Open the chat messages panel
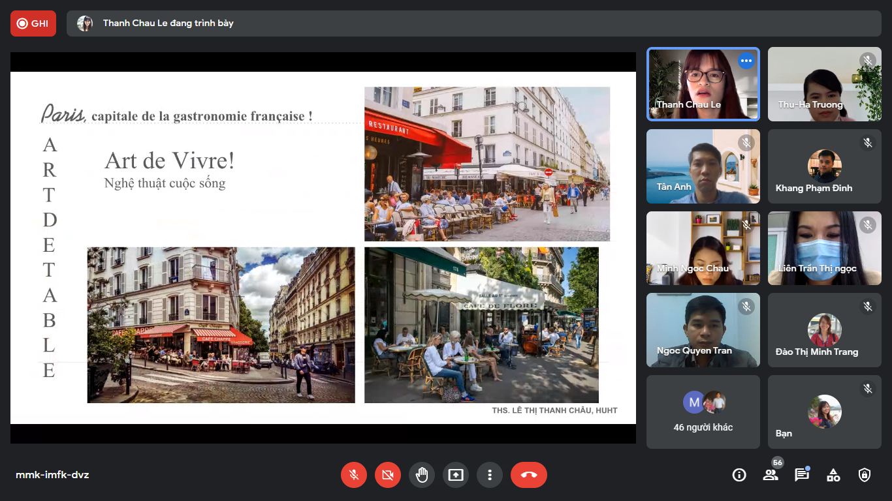 click(802, 475)
